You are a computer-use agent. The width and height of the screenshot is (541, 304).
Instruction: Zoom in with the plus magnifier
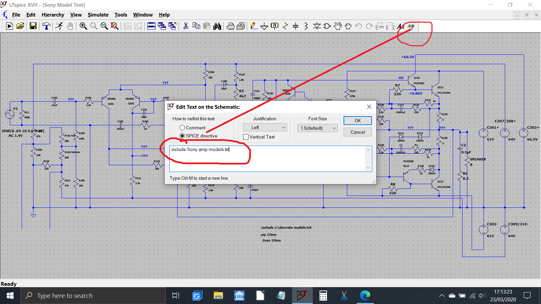pos(83,26)
